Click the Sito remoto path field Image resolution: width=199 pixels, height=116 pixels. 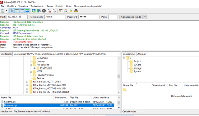coord(168,54)
